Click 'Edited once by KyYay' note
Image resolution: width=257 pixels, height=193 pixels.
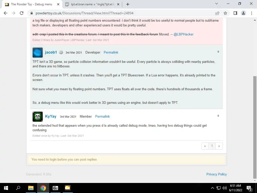(x=58, y=136)
